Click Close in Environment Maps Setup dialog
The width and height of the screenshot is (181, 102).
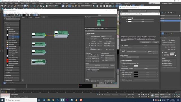[156, 42]
